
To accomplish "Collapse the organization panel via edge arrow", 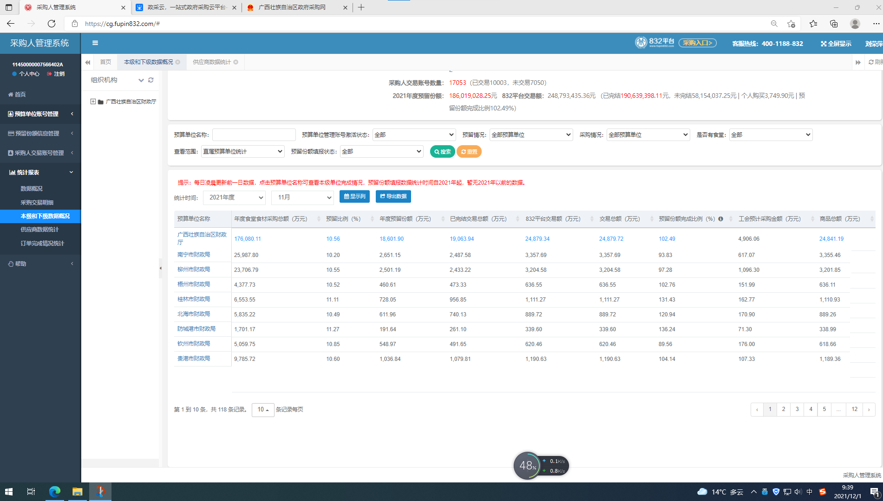I will (x=161, y=268).
